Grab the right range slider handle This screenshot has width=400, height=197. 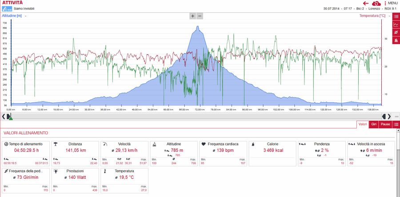pyautogui.click(x=384, y=116)
